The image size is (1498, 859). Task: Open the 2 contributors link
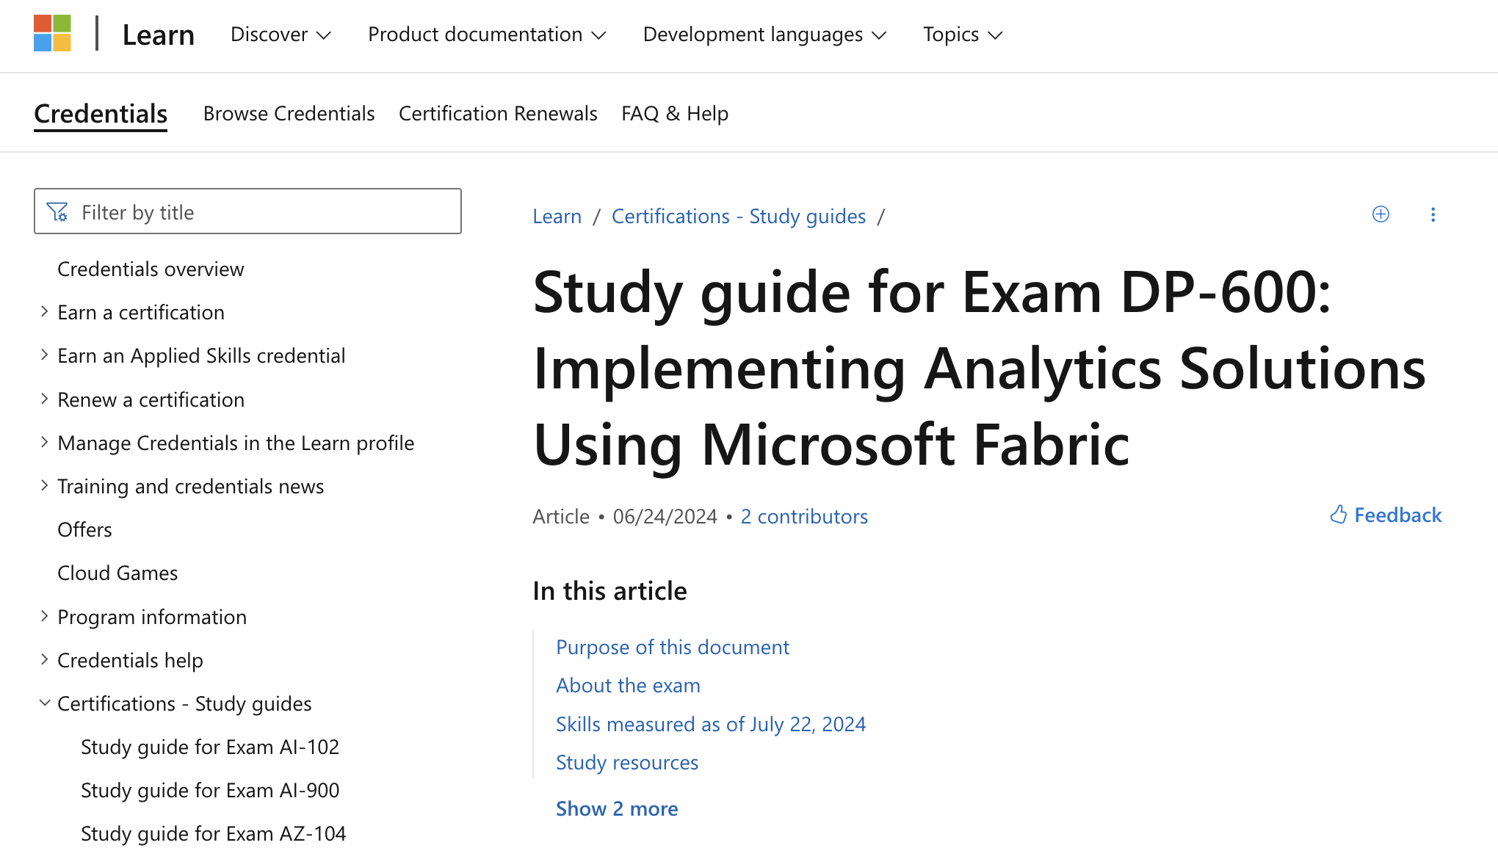(x=804, y=517)
